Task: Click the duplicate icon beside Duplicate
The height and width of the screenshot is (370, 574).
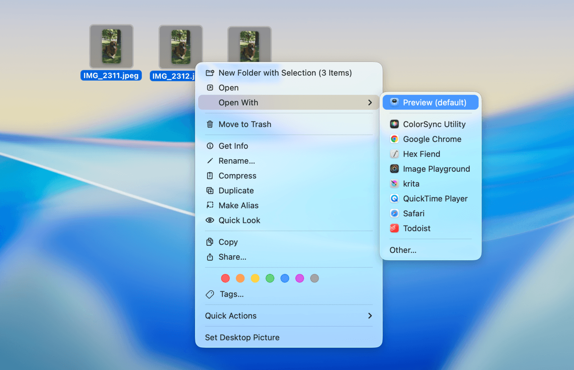Action: click(x=210, y=190)
